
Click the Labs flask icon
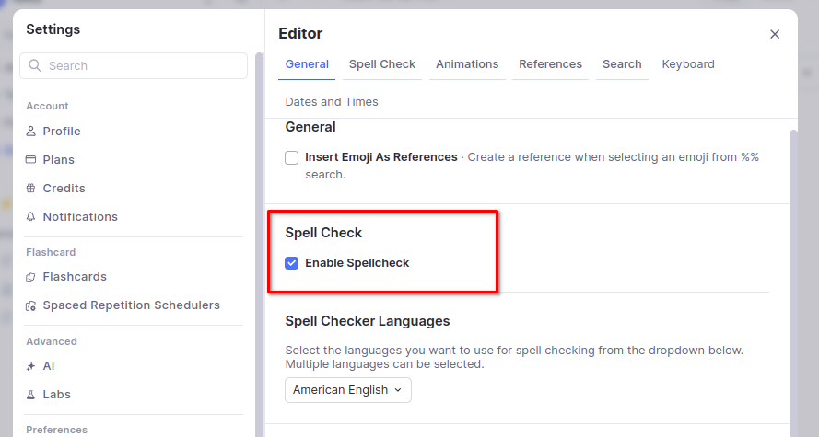point(31,395)
